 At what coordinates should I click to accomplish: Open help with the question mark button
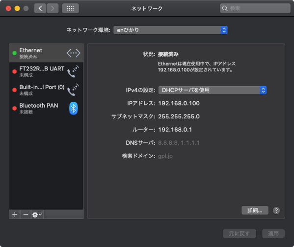[276, 211]
